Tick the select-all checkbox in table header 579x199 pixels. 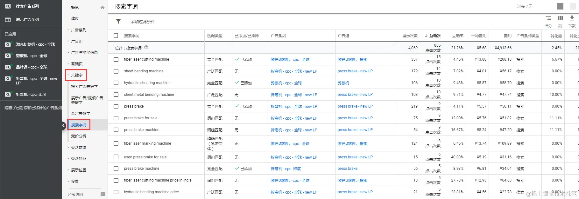(116, 36)
